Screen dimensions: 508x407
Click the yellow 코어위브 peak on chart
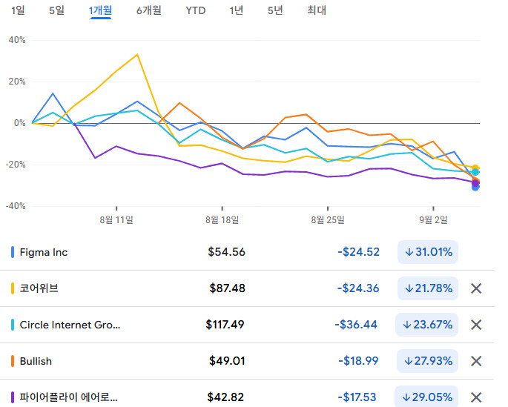(x=137, y=54)
